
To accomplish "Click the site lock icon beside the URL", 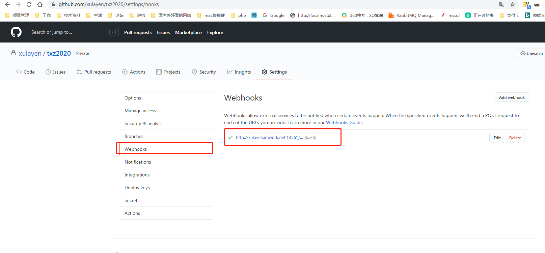I will click(x=53, y=4).
